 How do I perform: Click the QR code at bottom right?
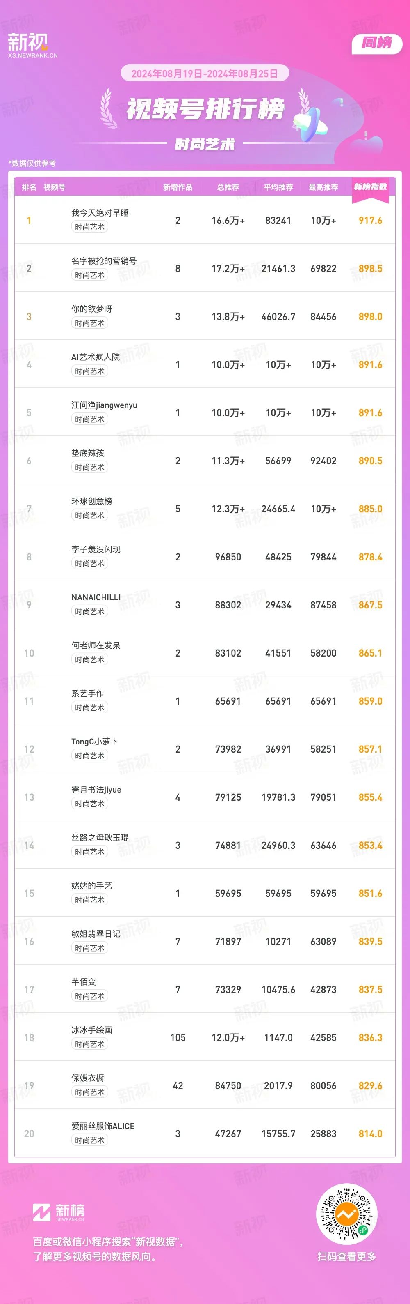click(347, 1214)
